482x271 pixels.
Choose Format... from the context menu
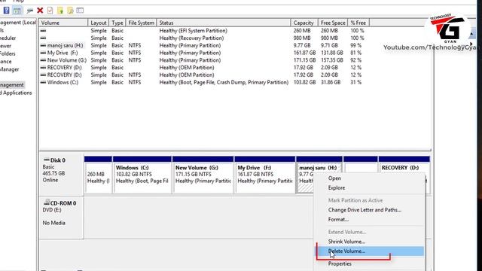(338, 219)
